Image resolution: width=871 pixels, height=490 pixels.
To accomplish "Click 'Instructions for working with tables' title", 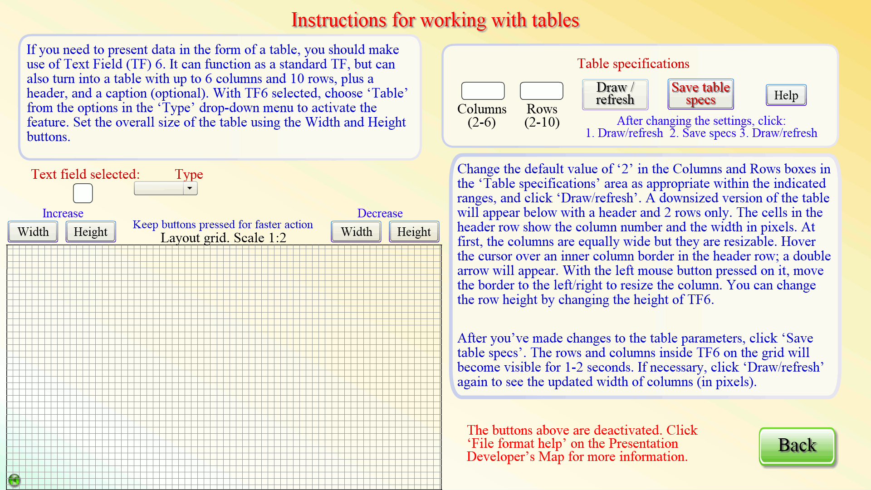I will click(x=435, y=20).
